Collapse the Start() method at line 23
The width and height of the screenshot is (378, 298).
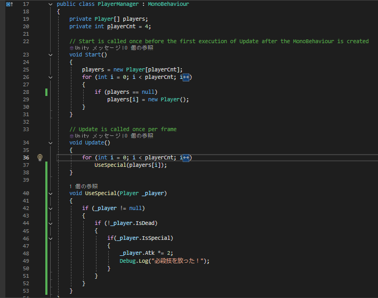click(x=51, y=55)
